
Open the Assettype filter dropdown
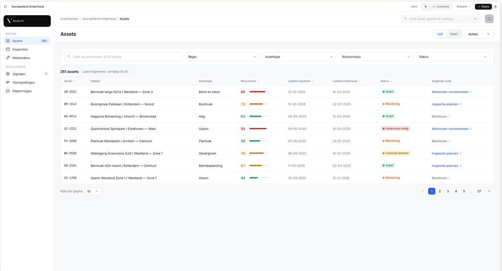click(299, 57)
